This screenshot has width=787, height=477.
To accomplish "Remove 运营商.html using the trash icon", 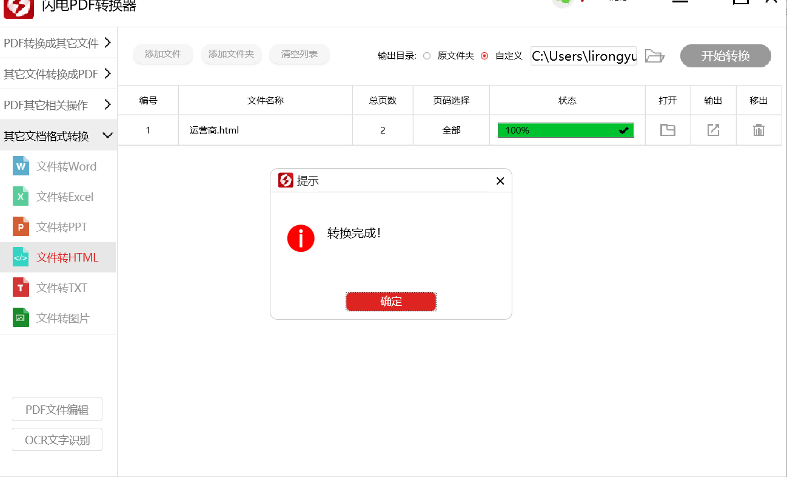I will pyautogui.click(x=759, y=130).
